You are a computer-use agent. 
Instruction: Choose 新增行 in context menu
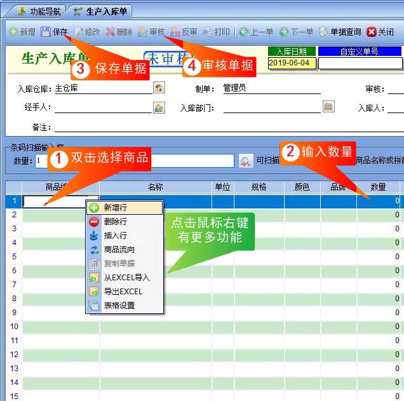click(125, 207)
